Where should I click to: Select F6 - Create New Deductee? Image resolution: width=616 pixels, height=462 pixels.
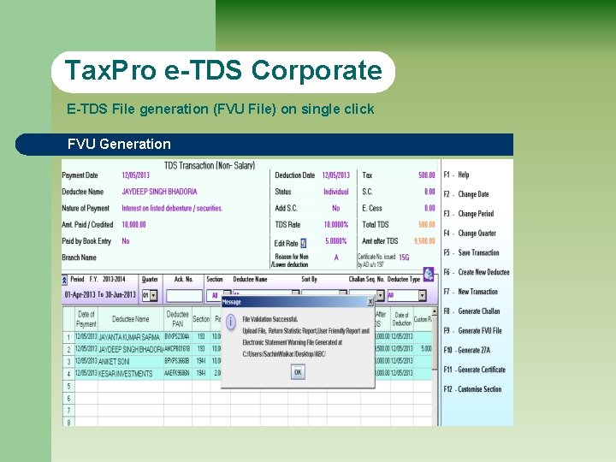pos(477,272)
